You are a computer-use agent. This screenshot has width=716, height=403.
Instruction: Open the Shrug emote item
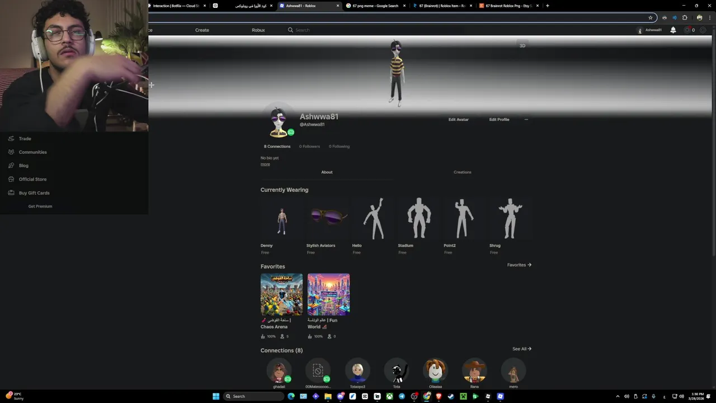pyautogui.click(x=511, y=217)
